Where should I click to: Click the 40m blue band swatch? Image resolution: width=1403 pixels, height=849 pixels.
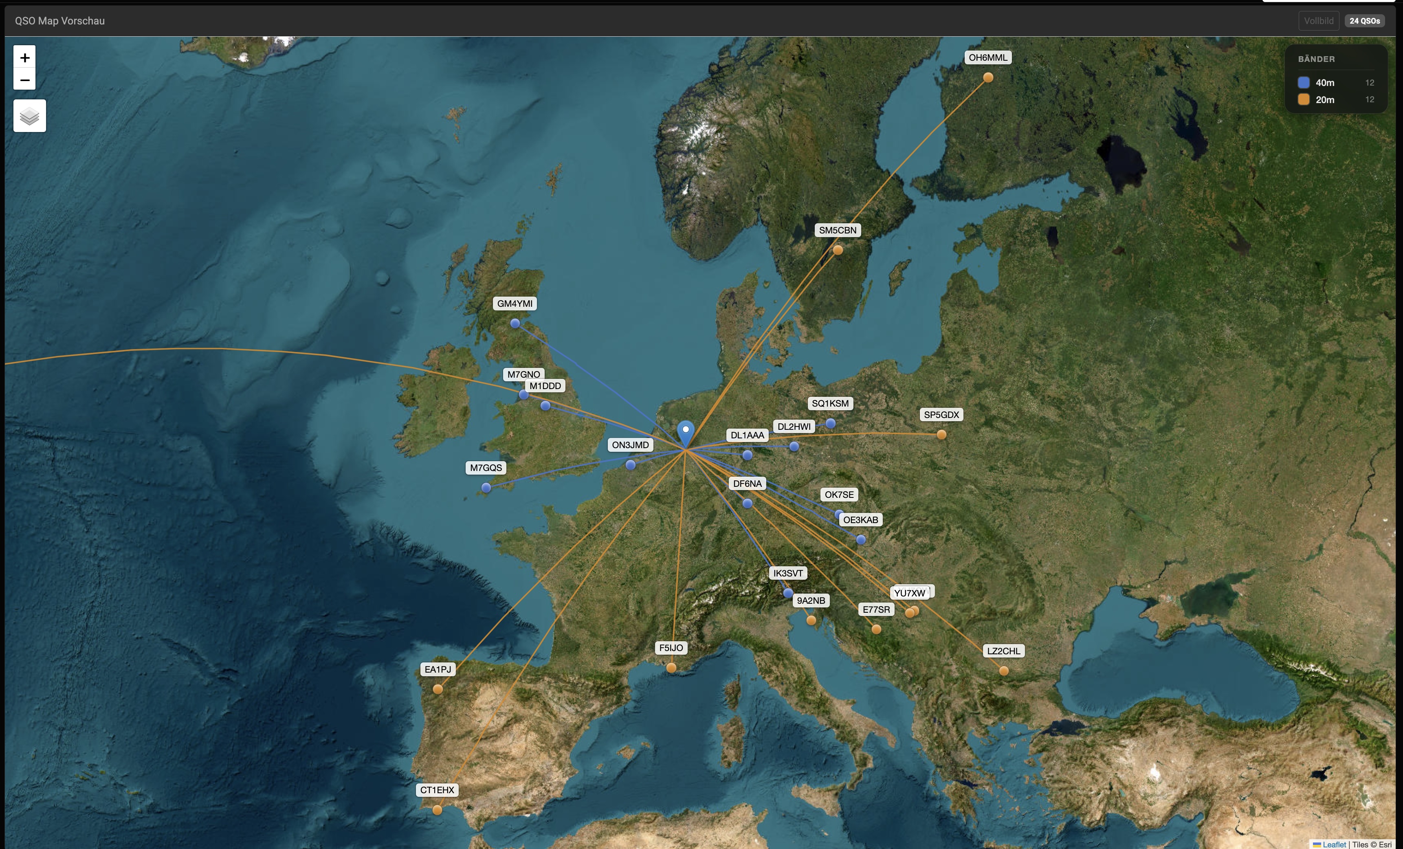click(1303, 83)
